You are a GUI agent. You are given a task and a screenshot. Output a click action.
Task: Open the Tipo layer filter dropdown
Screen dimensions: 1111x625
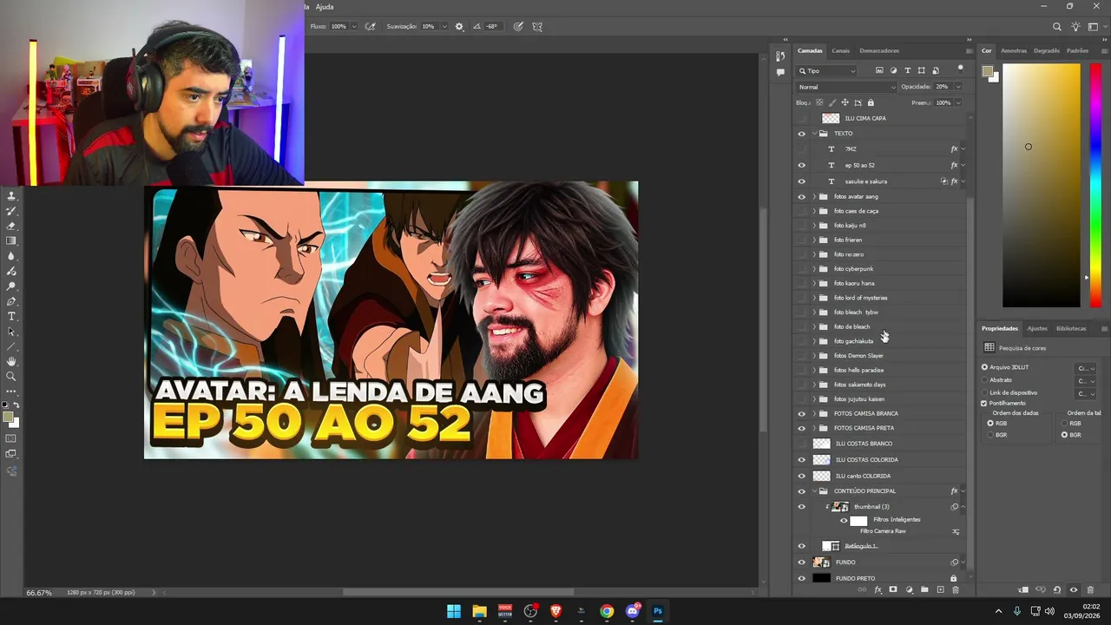coord(827,70)
